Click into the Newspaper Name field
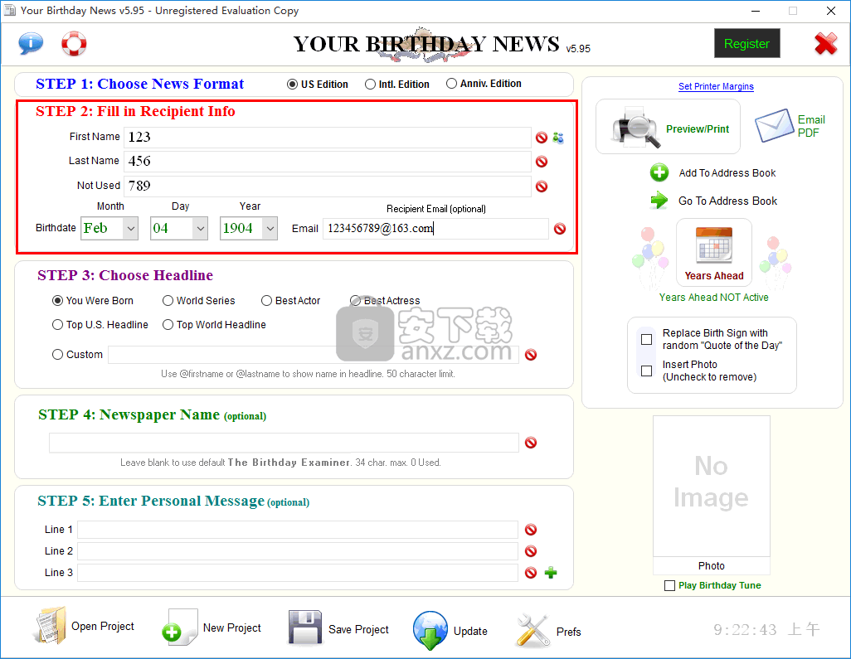This screenshot has width=851, height=659. click(x=284, y=443)
